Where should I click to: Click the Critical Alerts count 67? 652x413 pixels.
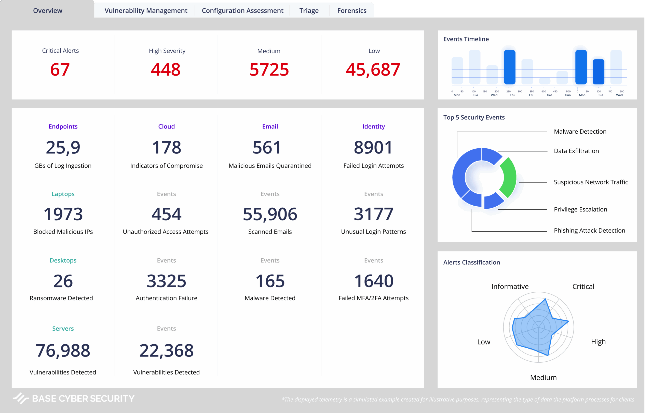(60, 69)
